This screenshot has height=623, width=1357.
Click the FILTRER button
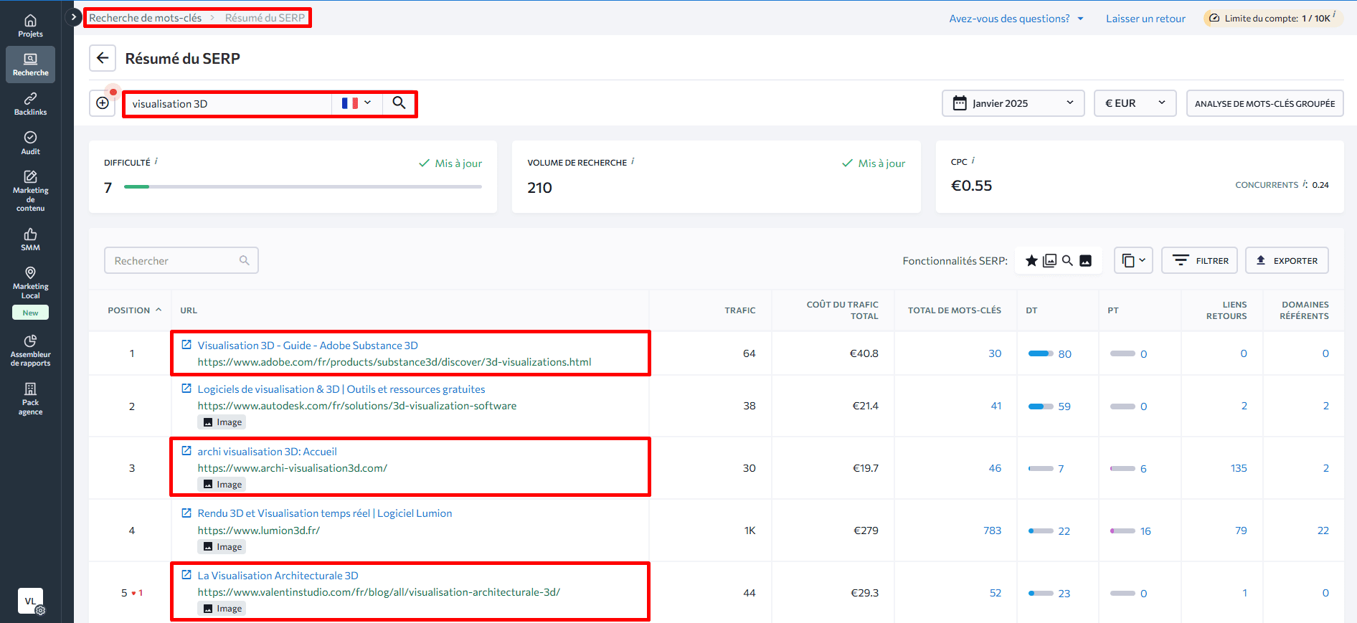(x=1199, y=260)
